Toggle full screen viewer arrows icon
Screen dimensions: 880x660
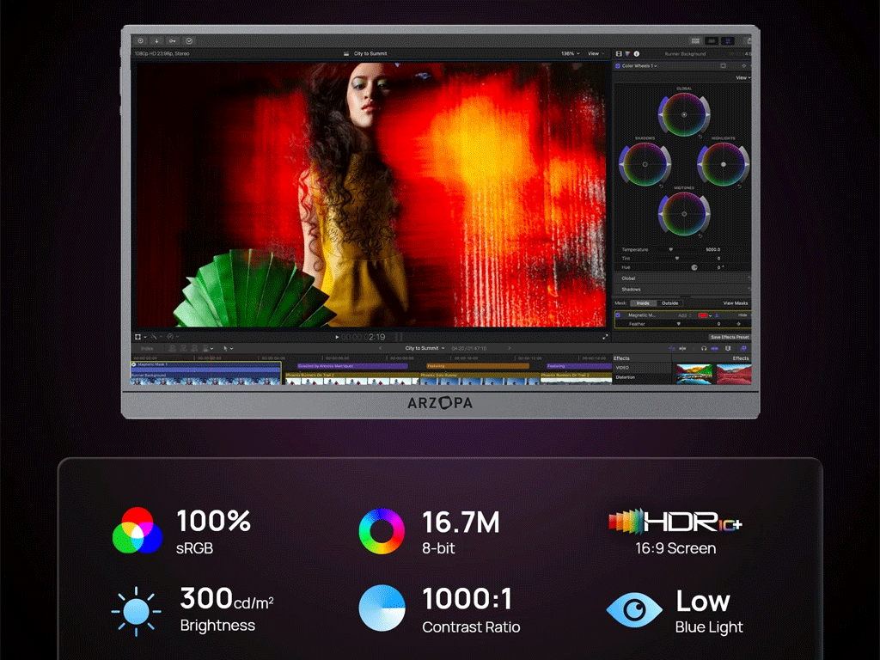(x=605, y=337)
